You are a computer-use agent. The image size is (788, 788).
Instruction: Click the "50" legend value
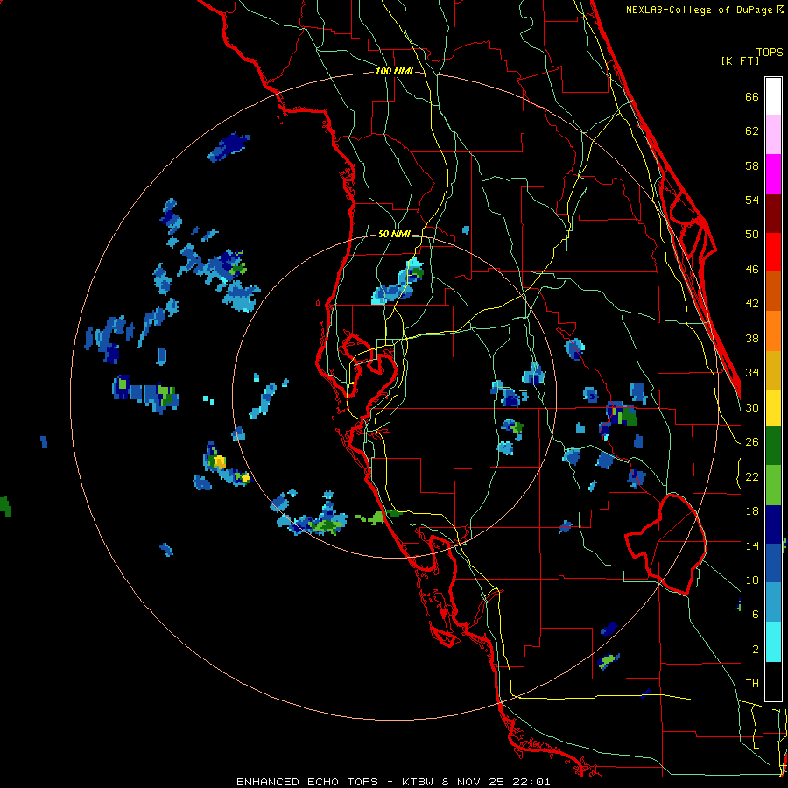[x=752, y=235]
